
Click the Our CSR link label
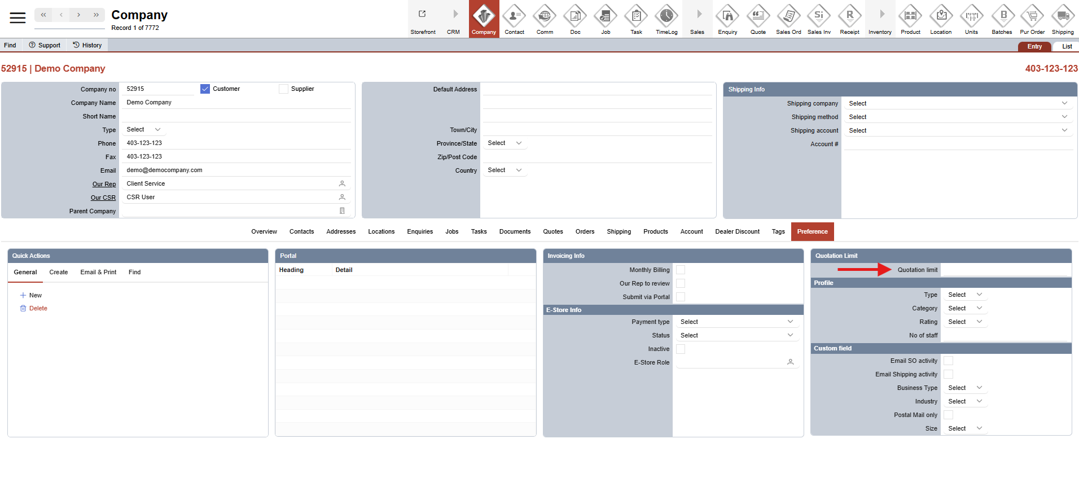tap(103, 198)
